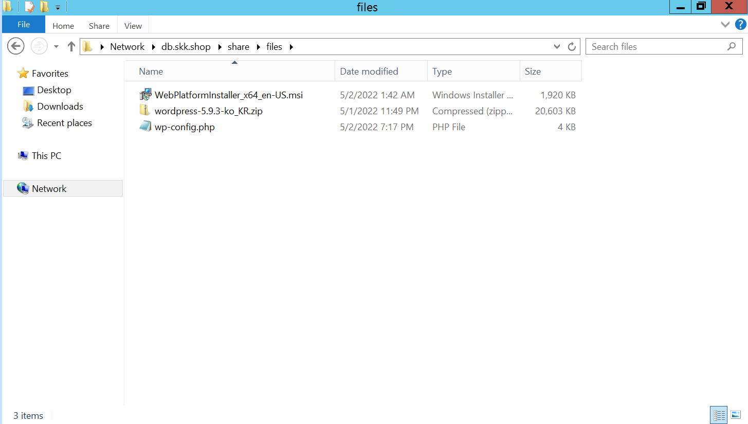Expand the arrow after Network in breadcrumb
Image resolution: width=748 pixels, height=424 pixels.
point(154,47)
